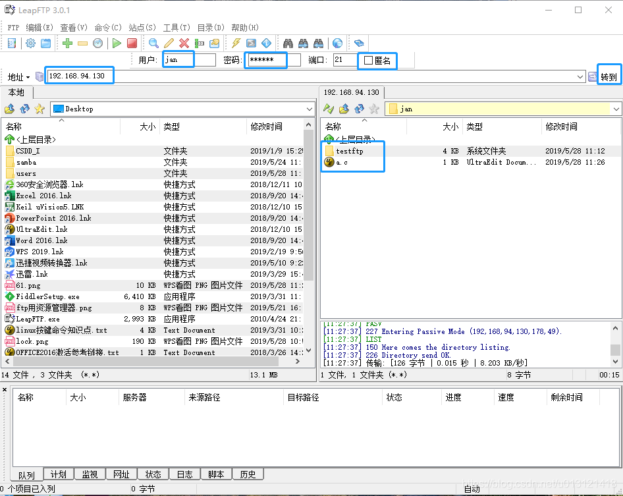623x496 pixels.
Task: Expand the address history dropdown
Action: click(580, 76)
